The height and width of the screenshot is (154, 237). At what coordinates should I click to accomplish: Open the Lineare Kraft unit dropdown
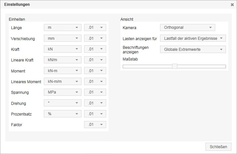(62, 60)
